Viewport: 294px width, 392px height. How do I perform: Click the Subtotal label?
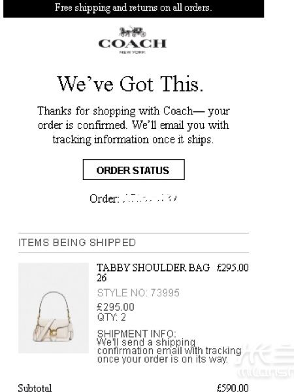point(35,388)
